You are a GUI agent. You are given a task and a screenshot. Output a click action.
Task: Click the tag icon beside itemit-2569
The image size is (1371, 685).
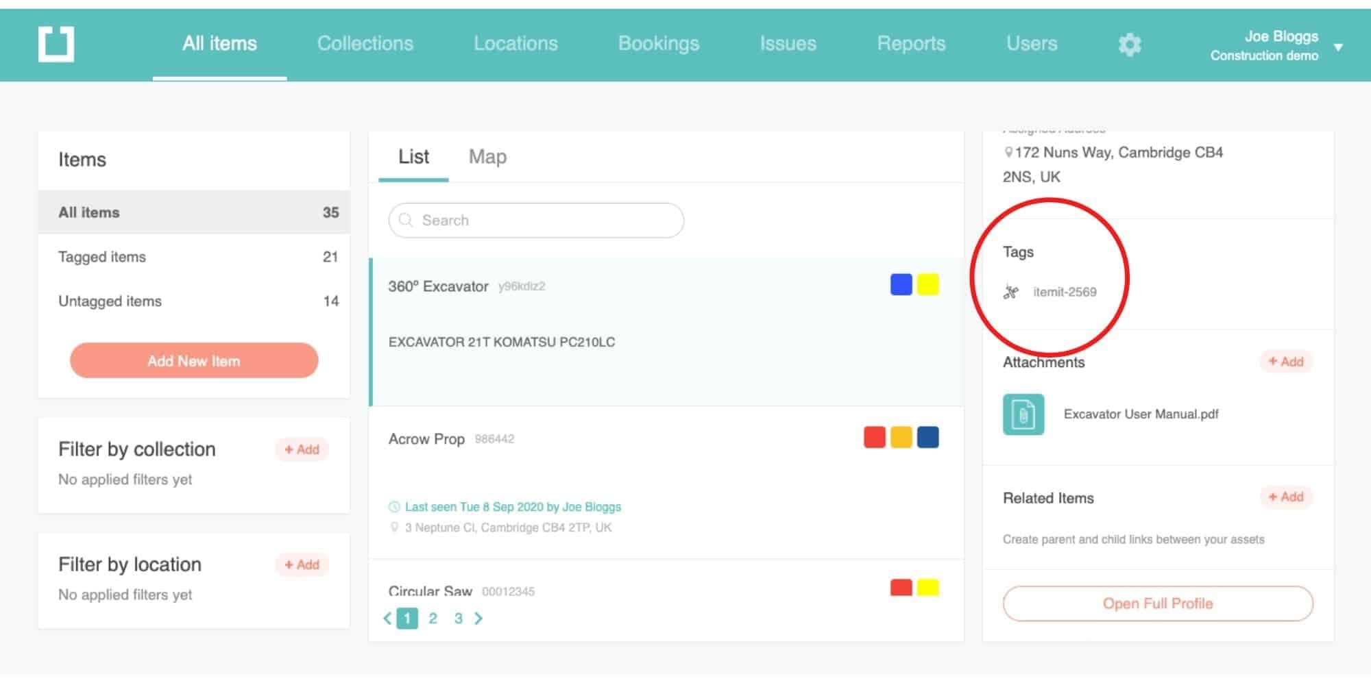click(1011, 292)
